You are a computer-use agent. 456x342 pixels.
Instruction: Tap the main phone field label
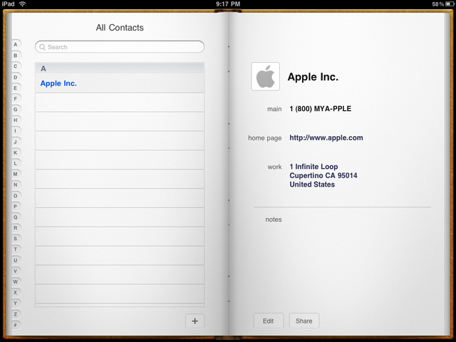(274, 109)
